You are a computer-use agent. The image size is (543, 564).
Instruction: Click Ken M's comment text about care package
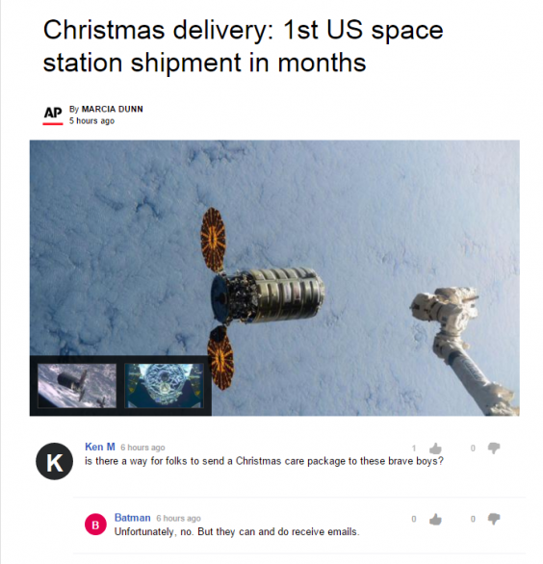264,461
